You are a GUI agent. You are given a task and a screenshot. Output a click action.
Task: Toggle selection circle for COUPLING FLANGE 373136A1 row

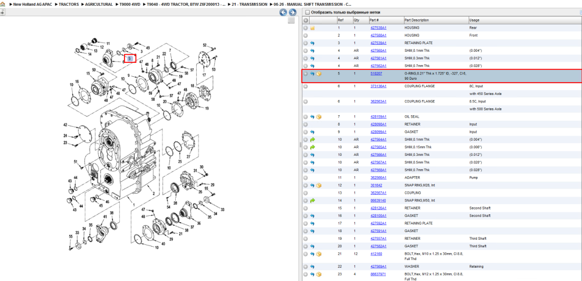click(306, 86)
